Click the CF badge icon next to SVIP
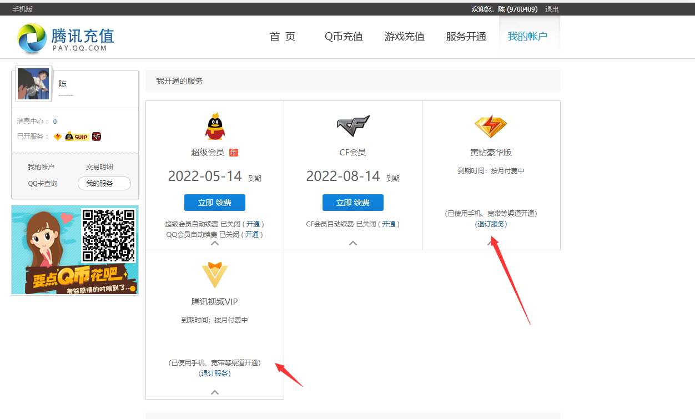Screen dimensions: 695x419 (x=96, y=137)
